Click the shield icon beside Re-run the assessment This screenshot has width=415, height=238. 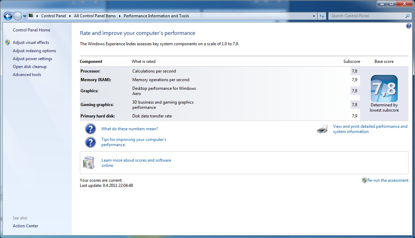coord(364,180)
